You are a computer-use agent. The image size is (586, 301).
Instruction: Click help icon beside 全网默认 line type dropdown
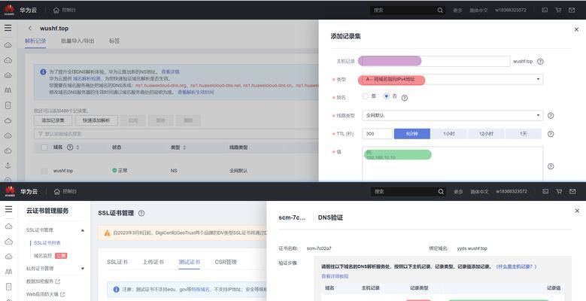coord(551,116)
